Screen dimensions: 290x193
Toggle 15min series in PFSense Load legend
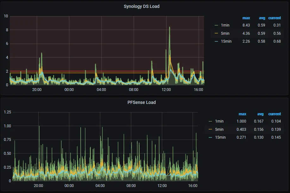click(x=220, y=137)
